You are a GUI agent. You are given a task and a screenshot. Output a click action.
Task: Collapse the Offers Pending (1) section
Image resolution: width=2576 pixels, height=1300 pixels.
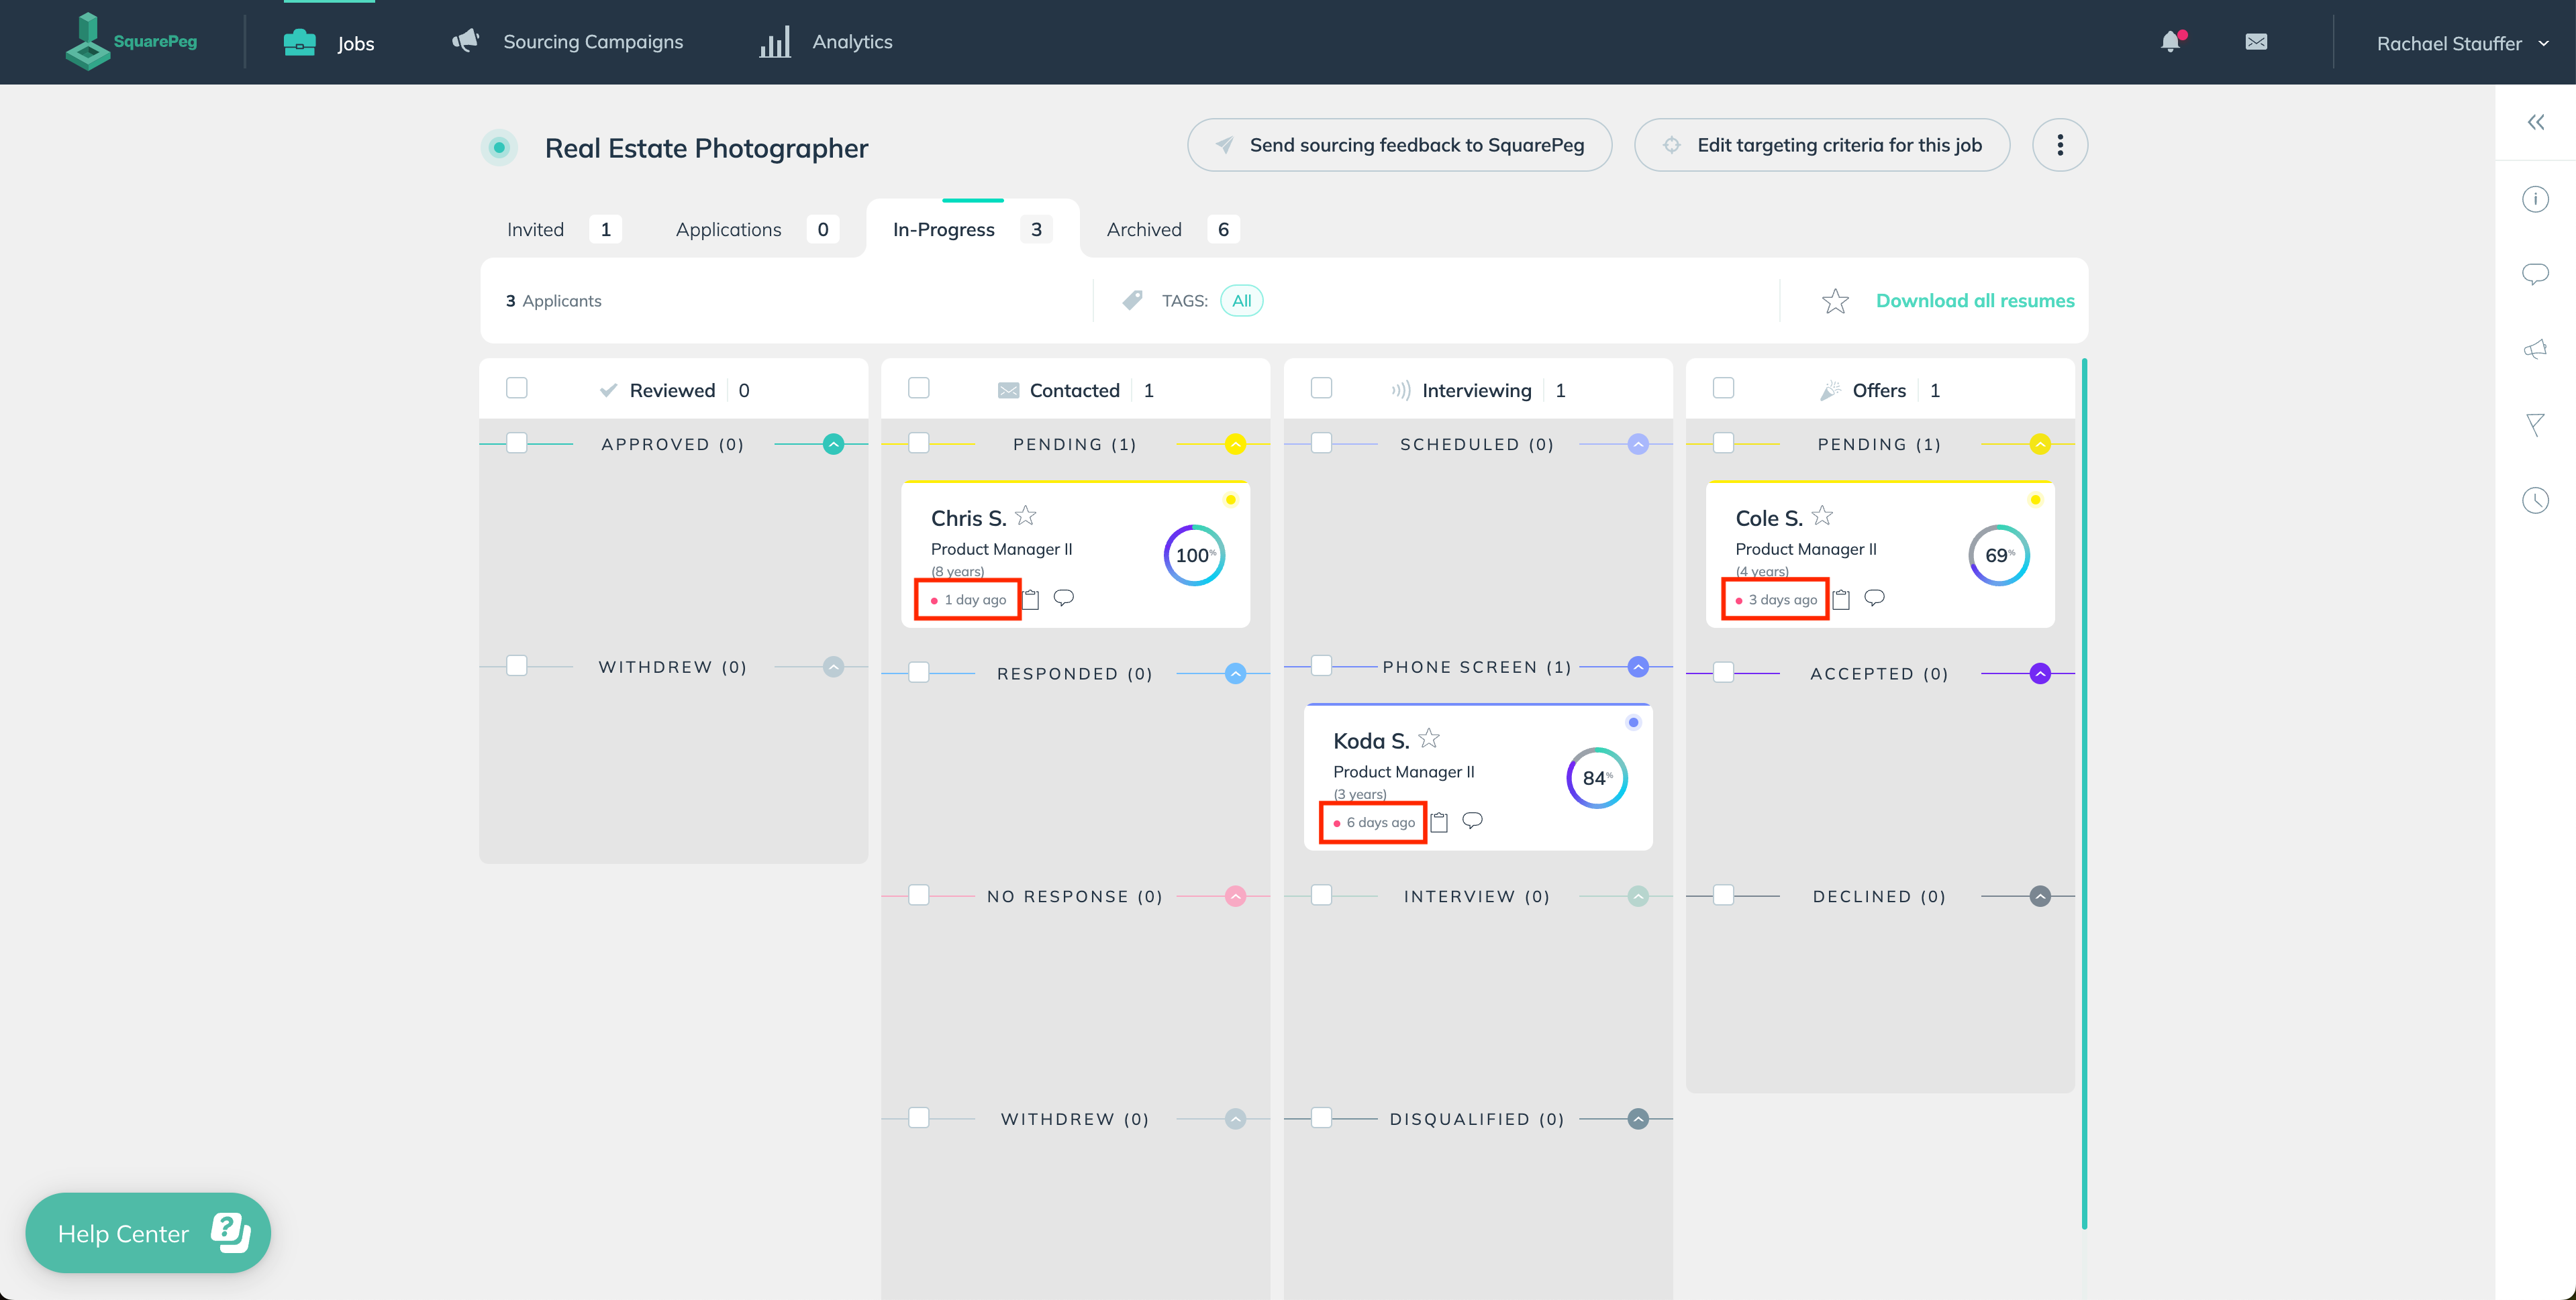tap(2040, 443)
